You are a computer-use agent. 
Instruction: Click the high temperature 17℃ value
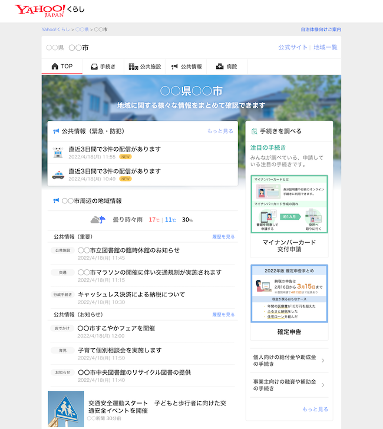click(154, 220)
